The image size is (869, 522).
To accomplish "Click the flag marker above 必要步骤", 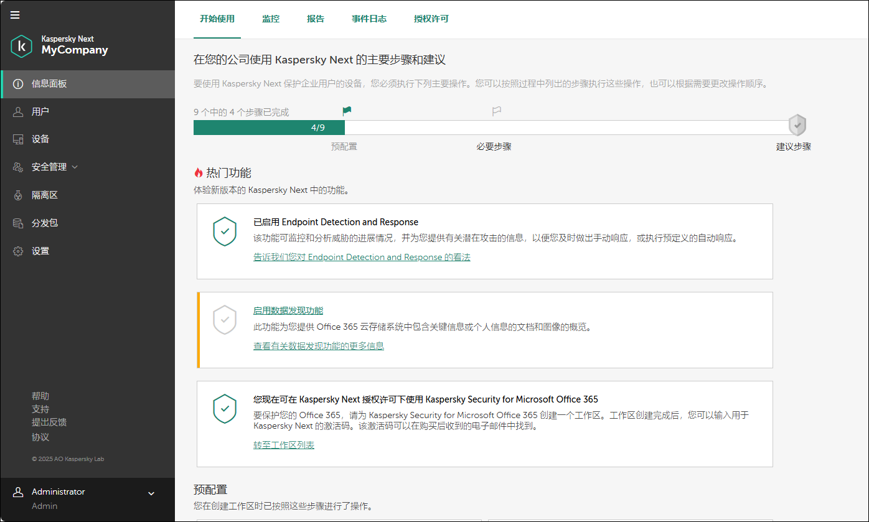I will click(x=496, y=110).
